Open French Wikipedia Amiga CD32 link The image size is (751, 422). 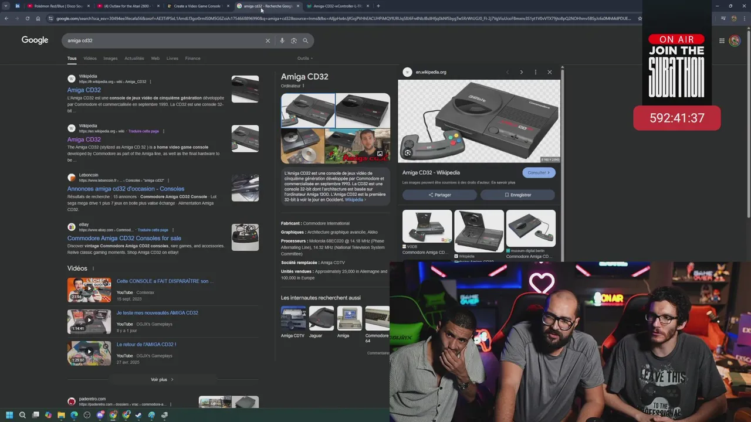pyautogui.click(x=84, y=90)
